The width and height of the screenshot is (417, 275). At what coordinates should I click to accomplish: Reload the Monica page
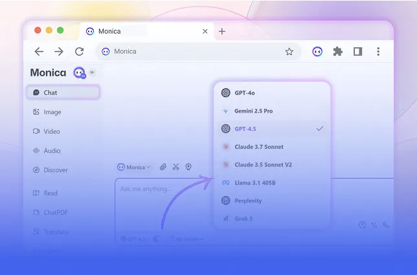[79, 51]
